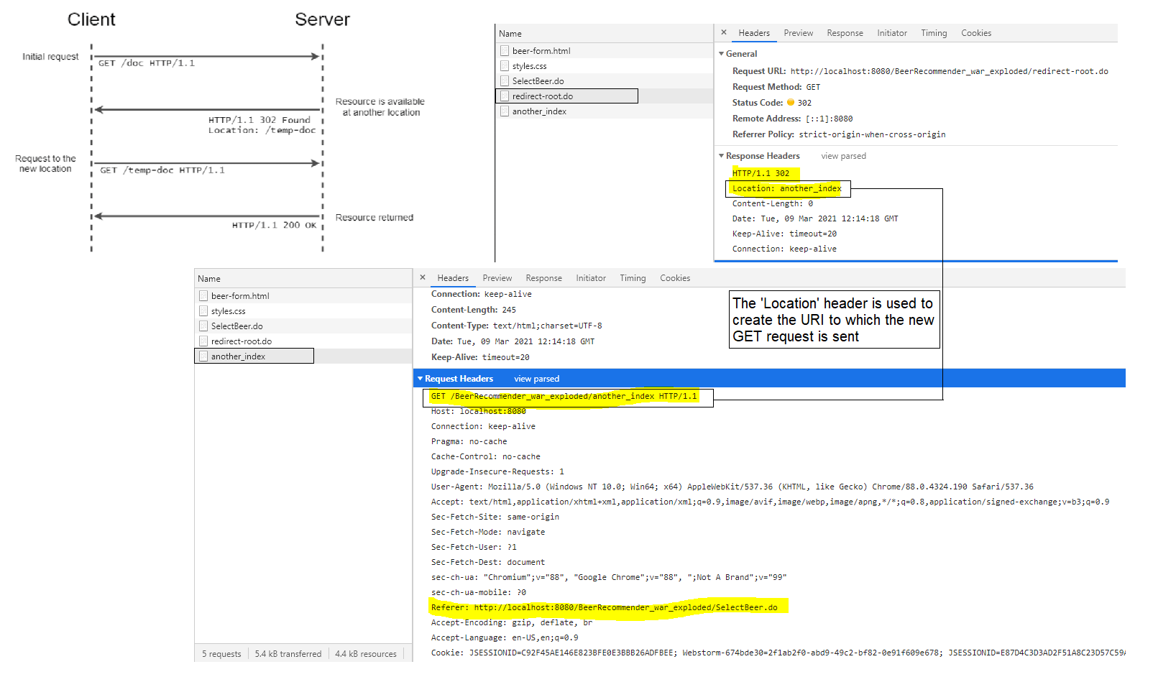Click view parsed beside Request Headers
The height and width of the screenshot is (677, 1153).
click(536, 378)
